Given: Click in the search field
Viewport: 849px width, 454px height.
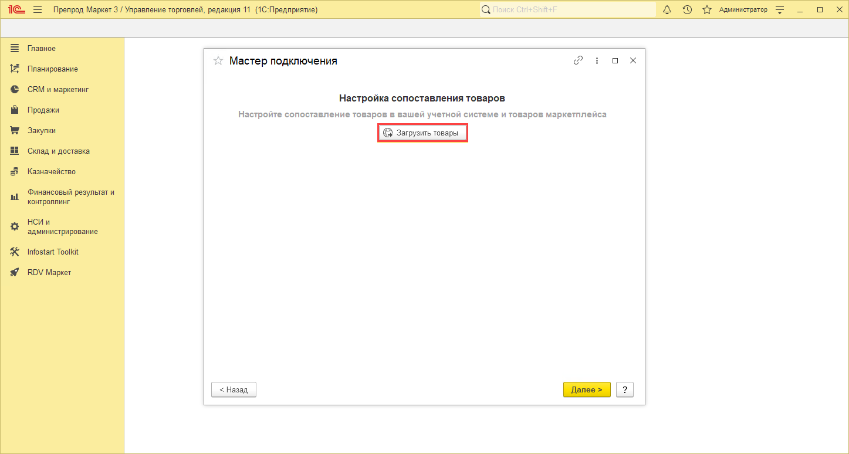Looking at the screenshot, I should [x=568, y=10].
